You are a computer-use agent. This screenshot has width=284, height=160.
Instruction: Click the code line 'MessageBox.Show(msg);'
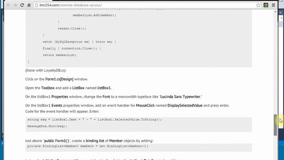coord(47,126)
